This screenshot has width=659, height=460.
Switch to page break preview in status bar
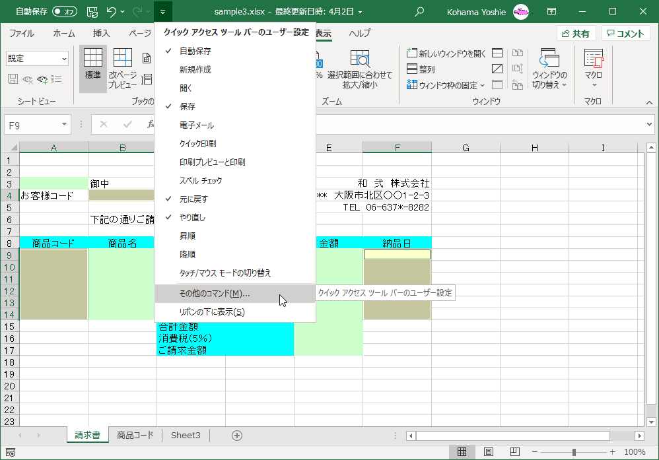pos(515,452)
